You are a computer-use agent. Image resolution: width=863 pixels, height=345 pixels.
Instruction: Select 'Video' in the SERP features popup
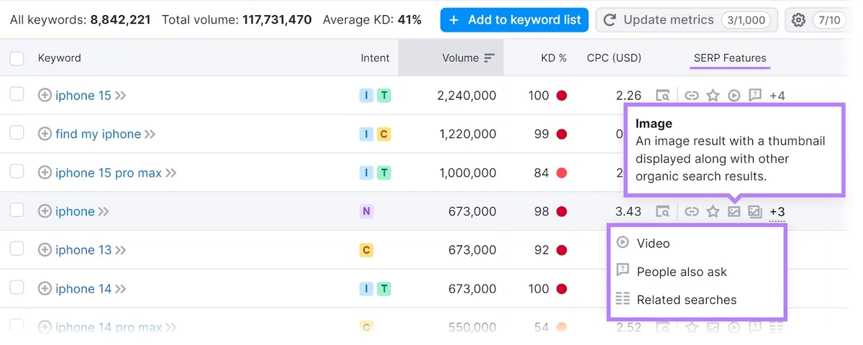tap(653, 243)
